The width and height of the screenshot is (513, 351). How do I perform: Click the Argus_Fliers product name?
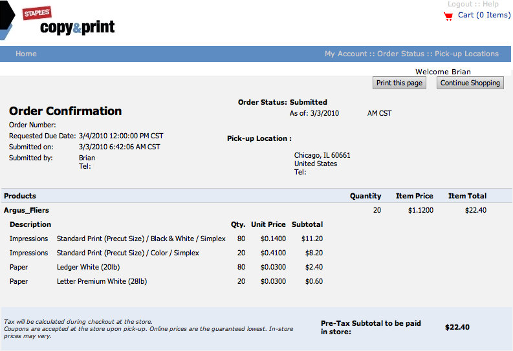click(27, 211)
